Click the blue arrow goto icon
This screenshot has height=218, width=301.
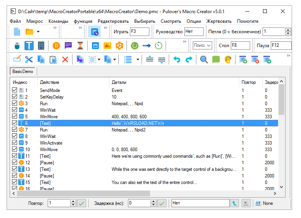[x=147, y=46]
